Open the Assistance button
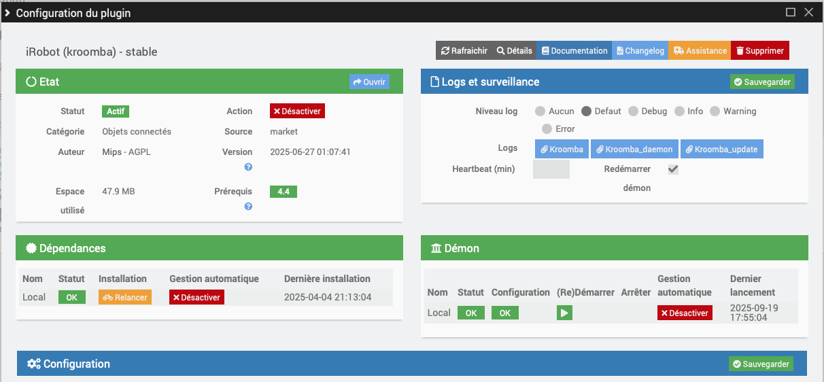Image resolution: width=824 pixels, height=382 pixels. coord(700,51)
